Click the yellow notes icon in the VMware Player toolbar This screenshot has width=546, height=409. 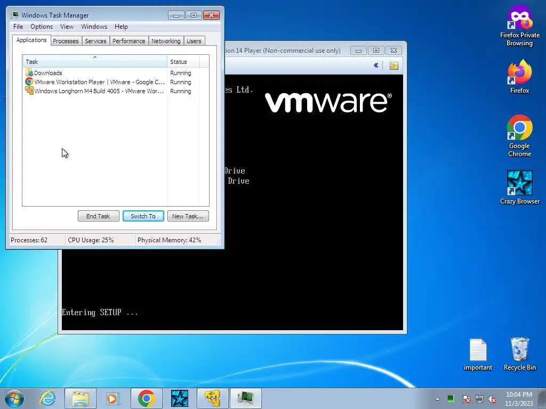[394, 66]
